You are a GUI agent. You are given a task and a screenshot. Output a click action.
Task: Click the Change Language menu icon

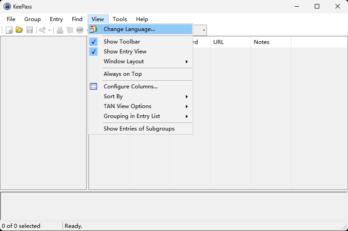[93, 29]
